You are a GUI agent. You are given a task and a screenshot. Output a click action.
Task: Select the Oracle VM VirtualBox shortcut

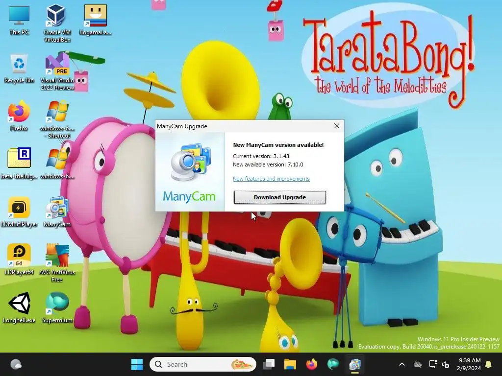pyautogui.click(x=57, y=23)
